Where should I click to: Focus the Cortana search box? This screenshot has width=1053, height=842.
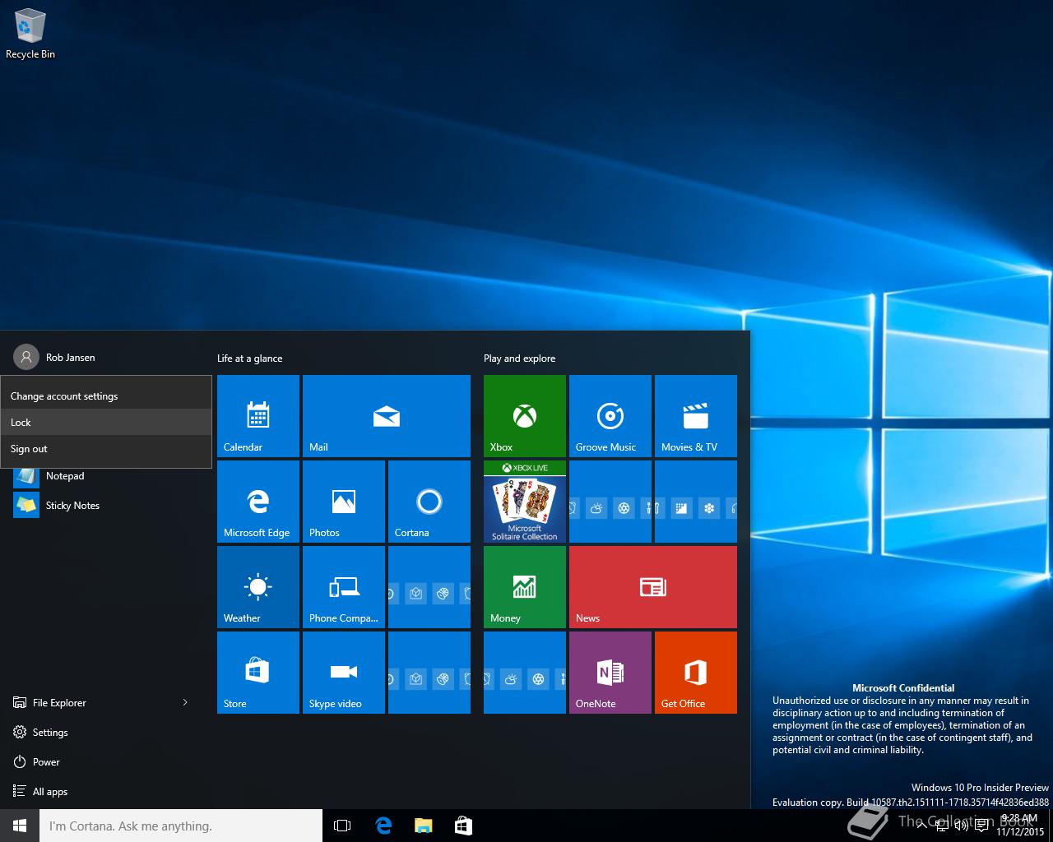181,826
